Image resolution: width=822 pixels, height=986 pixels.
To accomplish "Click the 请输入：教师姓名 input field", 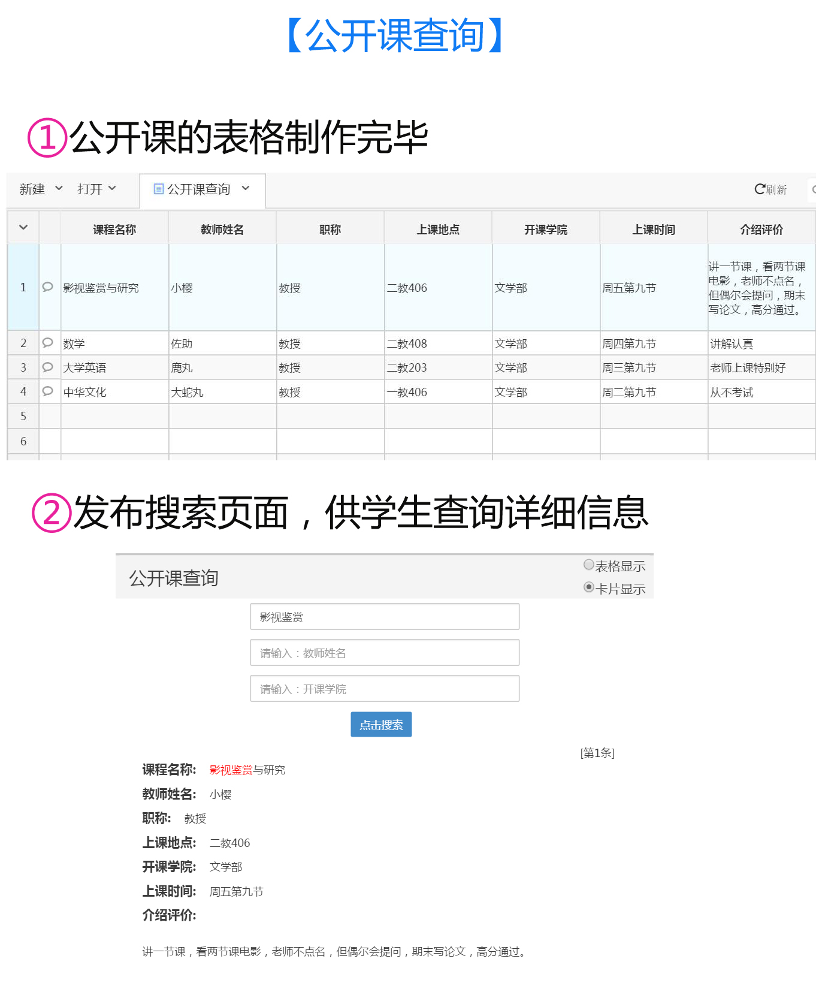I will [385, 653].
